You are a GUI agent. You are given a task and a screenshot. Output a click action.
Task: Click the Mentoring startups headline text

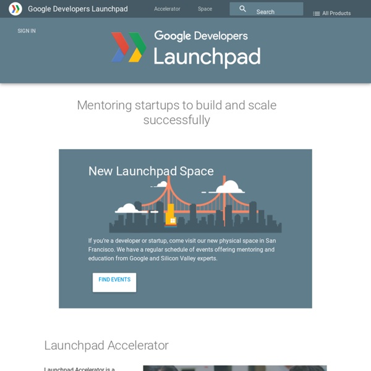(x=177, y=113)
